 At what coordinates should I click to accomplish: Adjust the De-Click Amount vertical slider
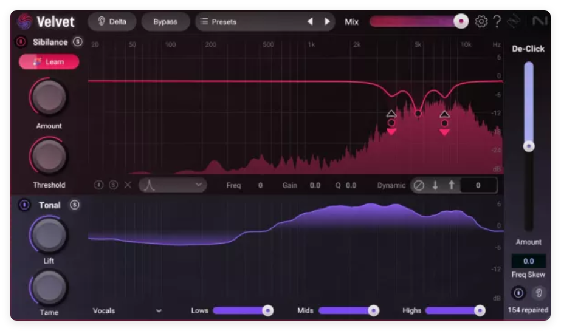(528, 146)
